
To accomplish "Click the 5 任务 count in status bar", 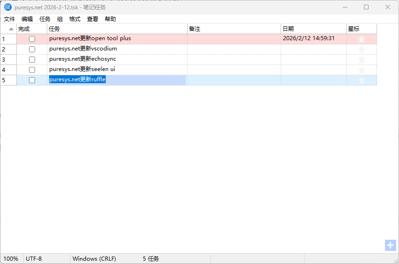I will [x=151, y=259].
